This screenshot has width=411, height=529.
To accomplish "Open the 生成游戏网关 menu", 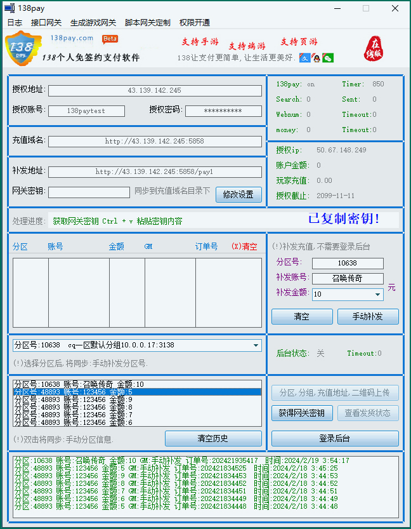I will (93, 23).
